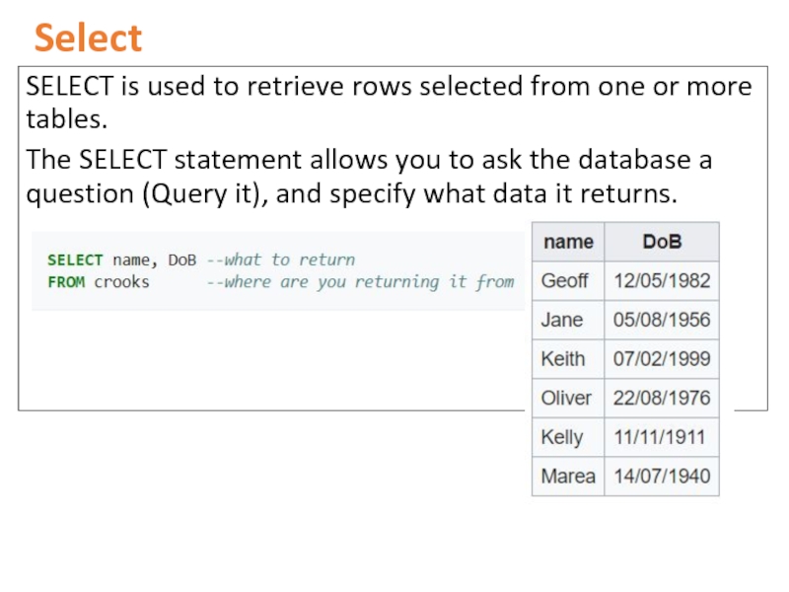Click the date 12/05/1982 cell

662,281
